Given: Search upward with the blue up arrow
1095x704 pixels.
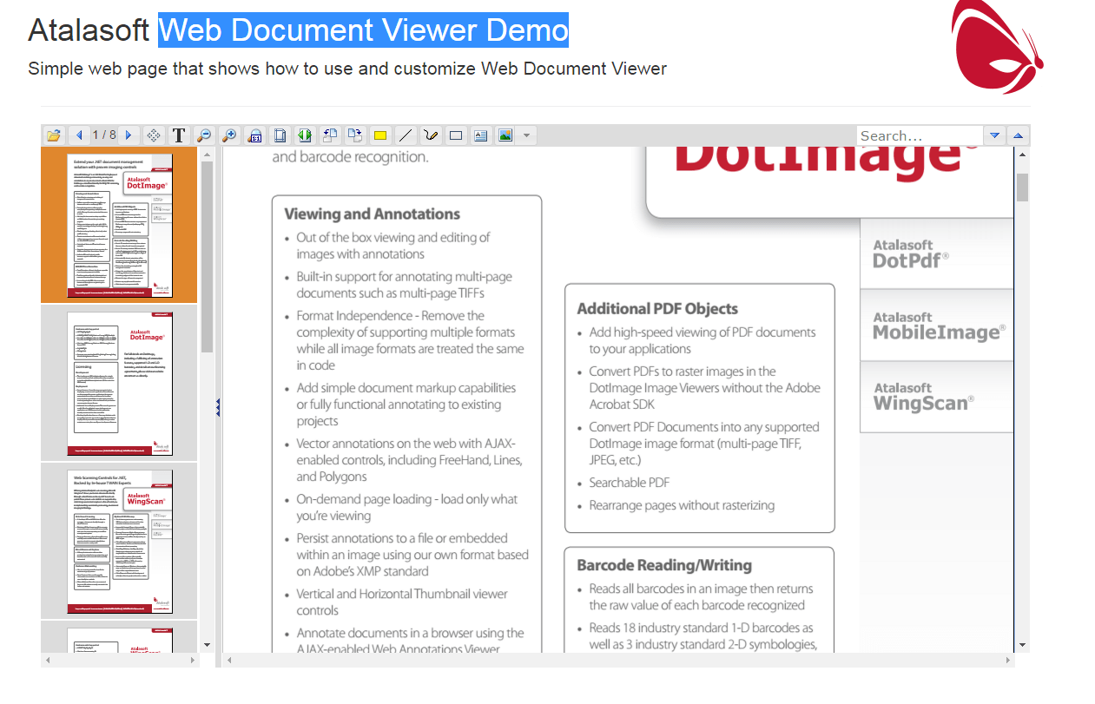Looking at the screenshot, I should [x=1016, y=135].
